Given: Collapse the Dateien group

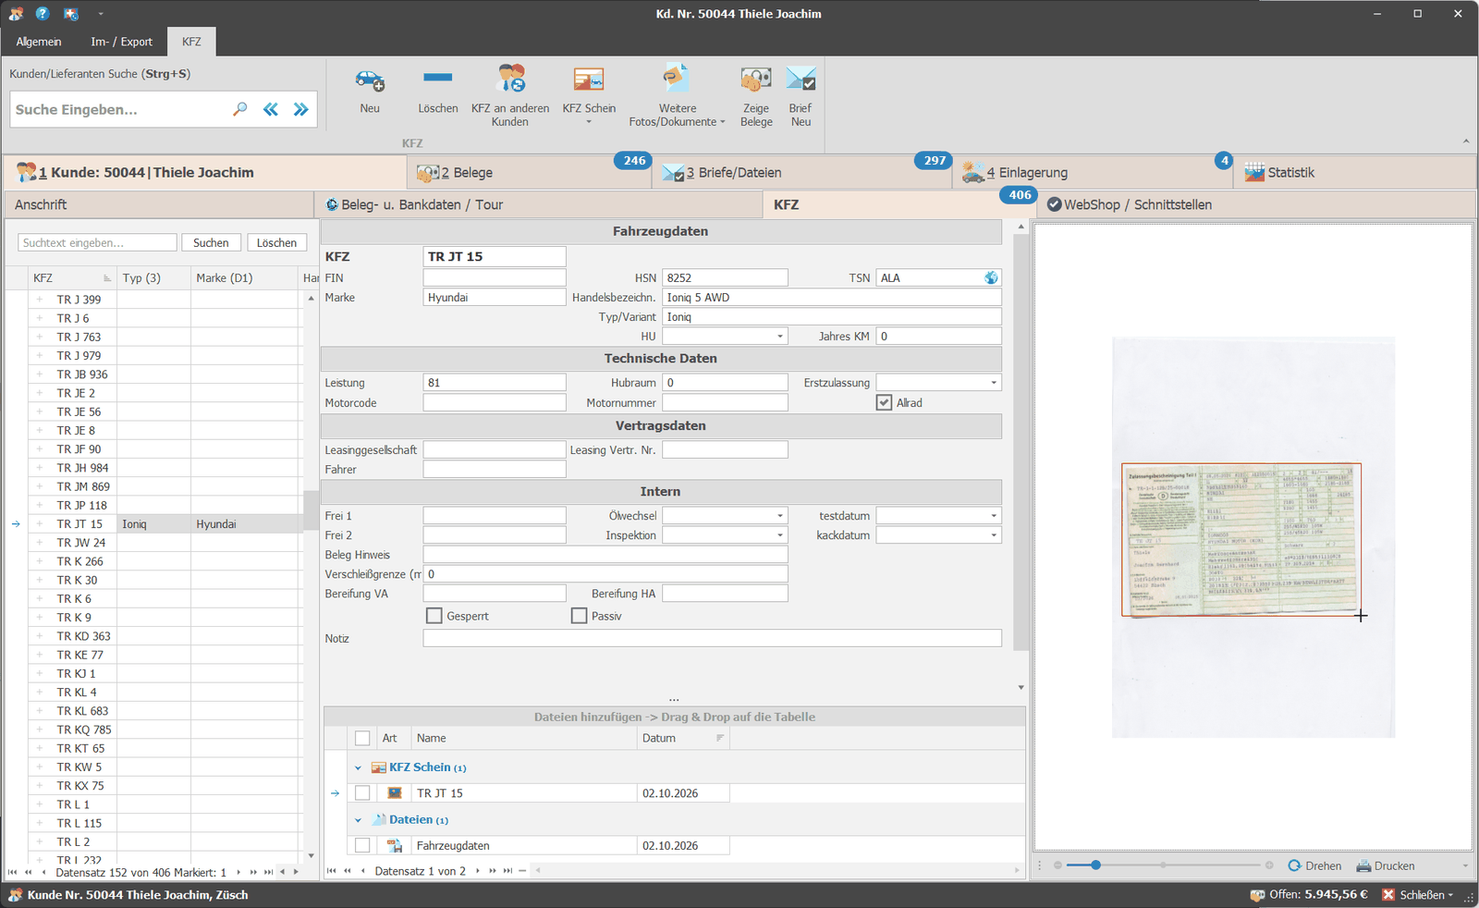Looking at the screenshot, I should [359, 820].
